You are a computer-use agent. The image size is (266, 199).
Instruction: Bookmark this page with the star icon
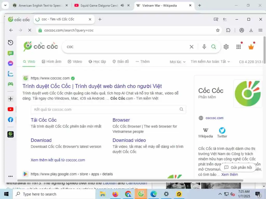pos(218,30)
